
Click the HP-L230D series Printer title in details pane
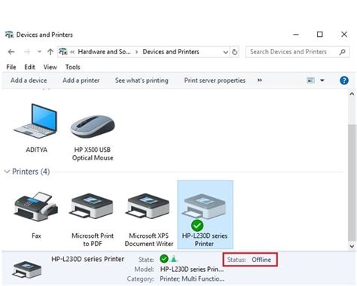[x=88, y=259]
